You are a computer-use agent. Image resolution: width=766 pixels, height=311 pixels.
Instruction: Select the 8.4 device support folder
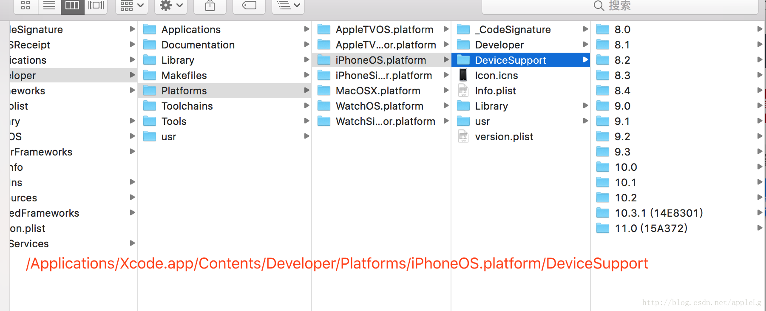tap(678, 90)
